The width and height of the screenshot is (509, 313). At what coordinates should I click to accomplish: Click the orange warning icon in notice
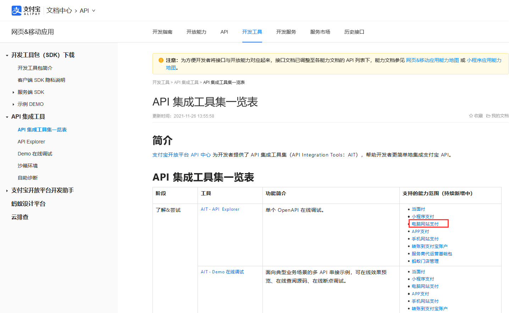161,60
